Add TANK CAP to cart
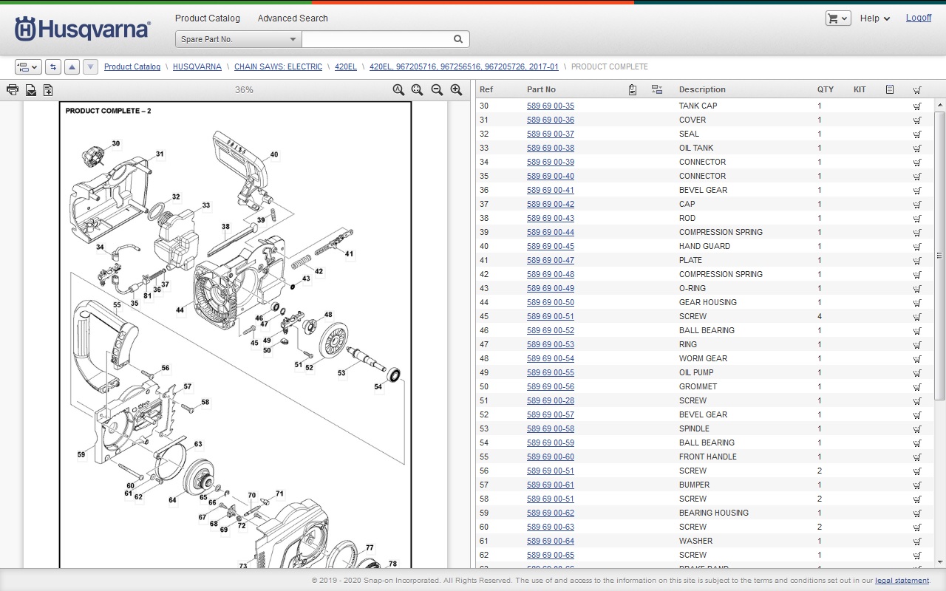946x591 pixels. tap(917, 106)
